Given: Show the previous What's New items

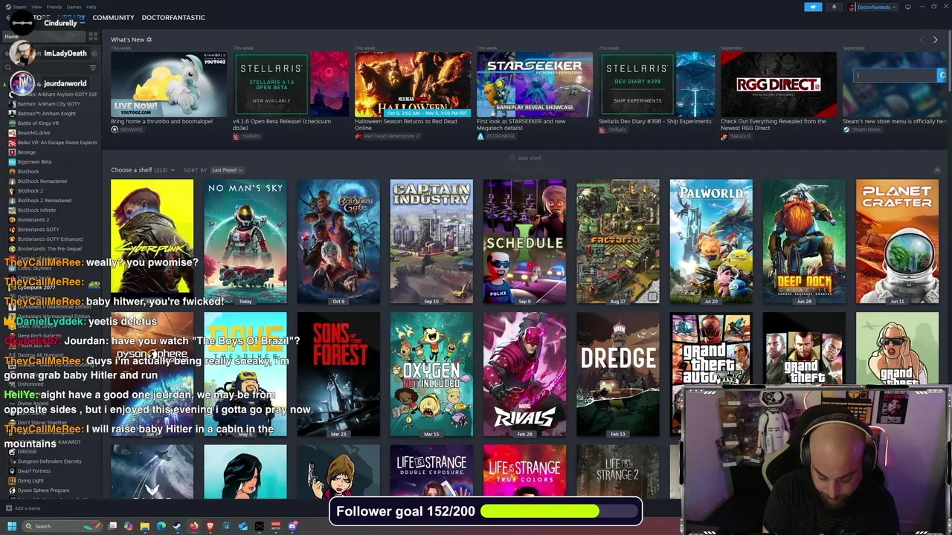Looking at the screenshot, I should 922,39.
